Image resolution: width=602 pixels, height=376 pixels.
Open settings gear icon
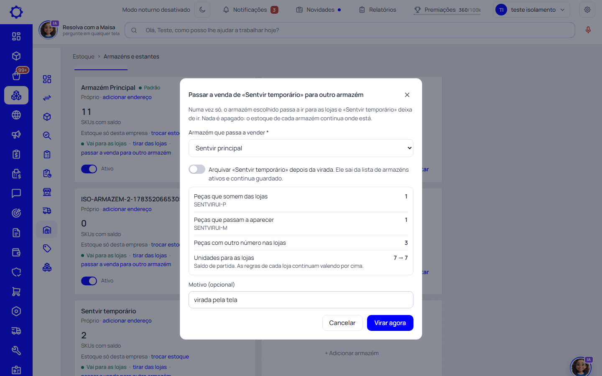pyautogui.click(x=587, y=10)
